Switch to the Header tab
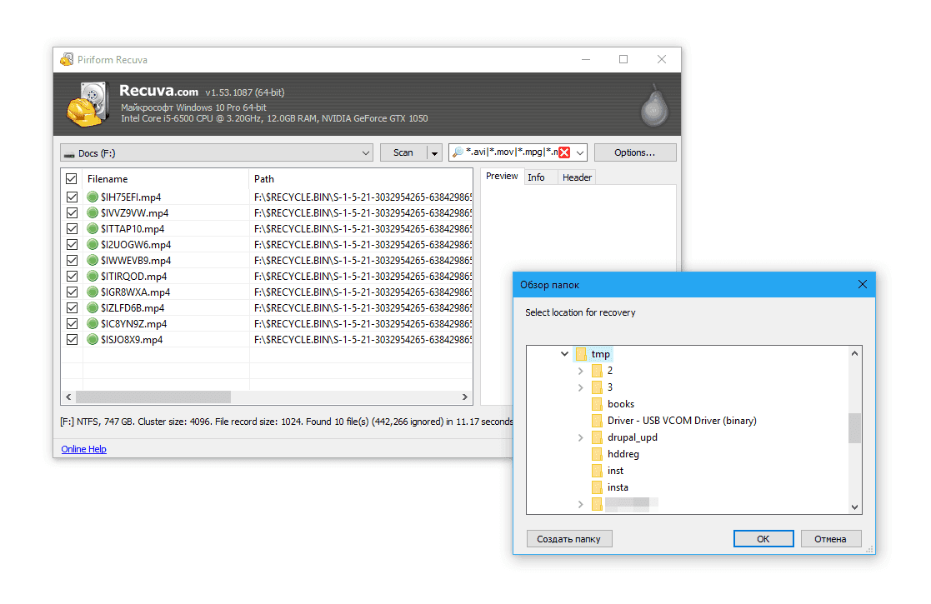This screenshot has height=604, width=931. click(x=577, y=177)
